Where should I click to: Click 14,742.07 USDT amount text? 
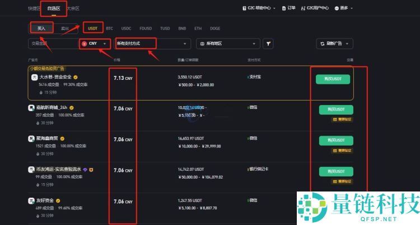191,169
